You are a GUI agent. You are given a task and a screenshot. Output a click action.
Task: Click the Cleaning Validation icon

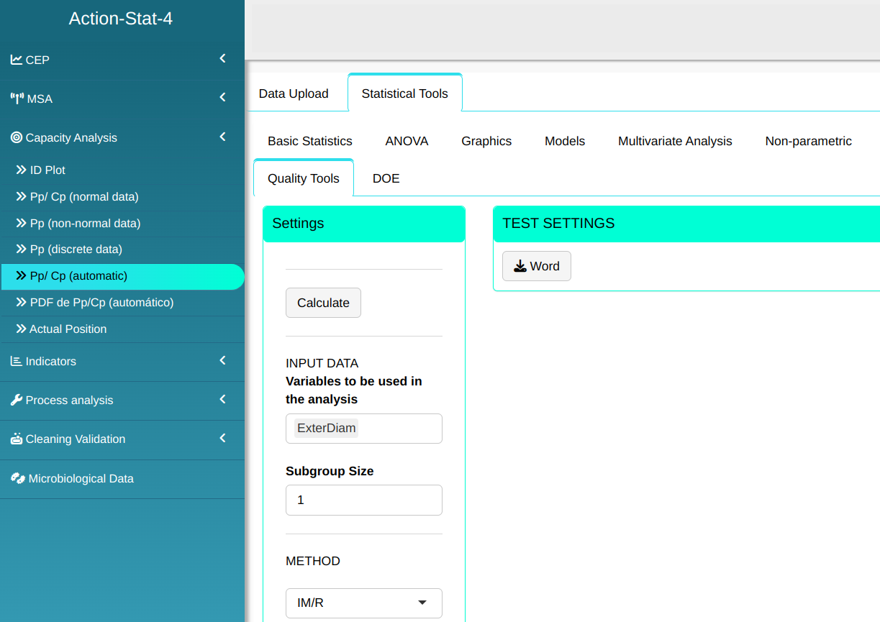pos(16,439)
